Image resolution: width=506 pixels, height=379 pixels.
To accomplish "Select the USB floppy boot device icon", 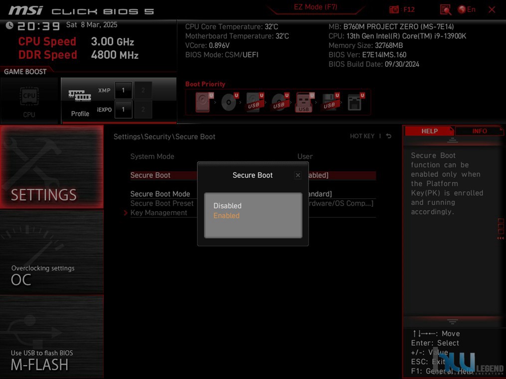I will coord(330,102).
